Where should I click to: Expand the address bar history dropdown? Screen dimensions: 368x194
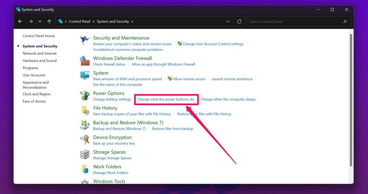pyautogui.click(x=229, y=22)
